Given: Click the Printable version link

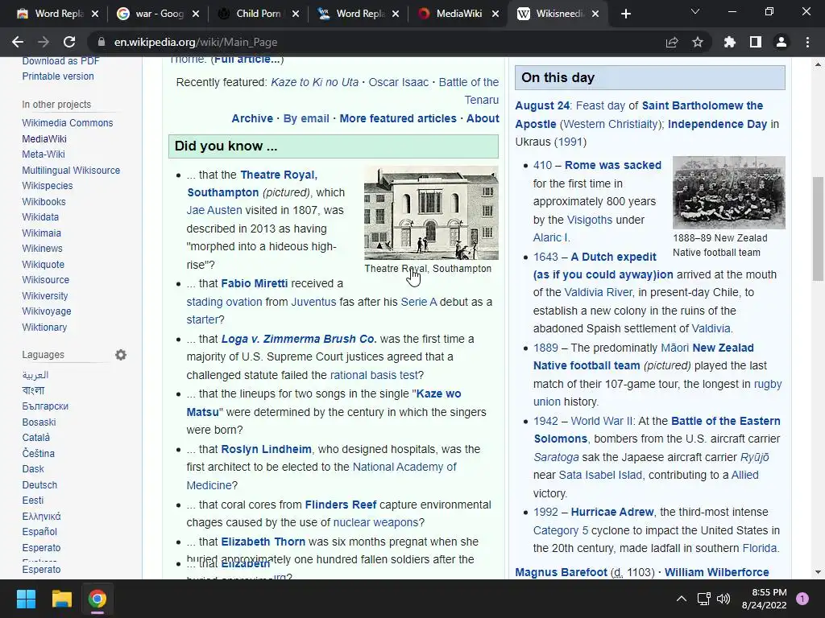Looking at the screenshot, I should (58, 76).
